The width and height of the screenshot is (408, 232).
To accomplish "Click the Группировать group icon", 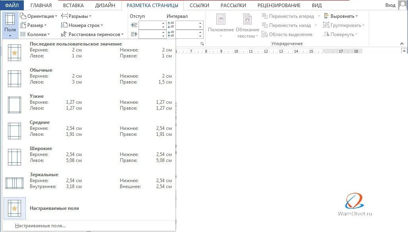I will [x=326, y=25].
